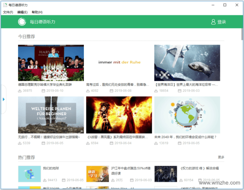244x190 pixels.
Task: Click the 我们的地球 title
Action: click(51, 168)
